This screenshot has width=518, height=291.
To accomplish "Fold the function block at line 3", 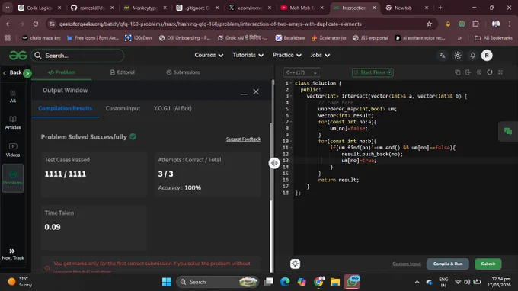I will click(x=291, y=96).
